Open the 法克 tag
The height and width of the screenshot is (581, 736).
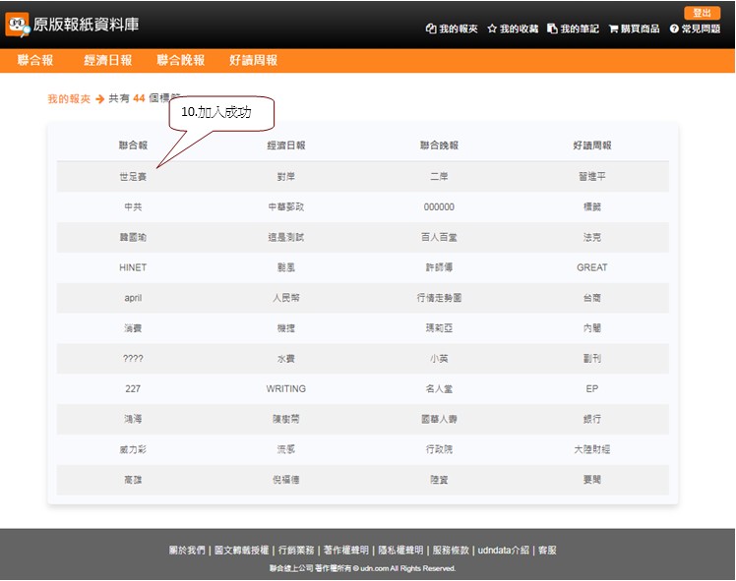pyautogui.click(x=592, y=237)
